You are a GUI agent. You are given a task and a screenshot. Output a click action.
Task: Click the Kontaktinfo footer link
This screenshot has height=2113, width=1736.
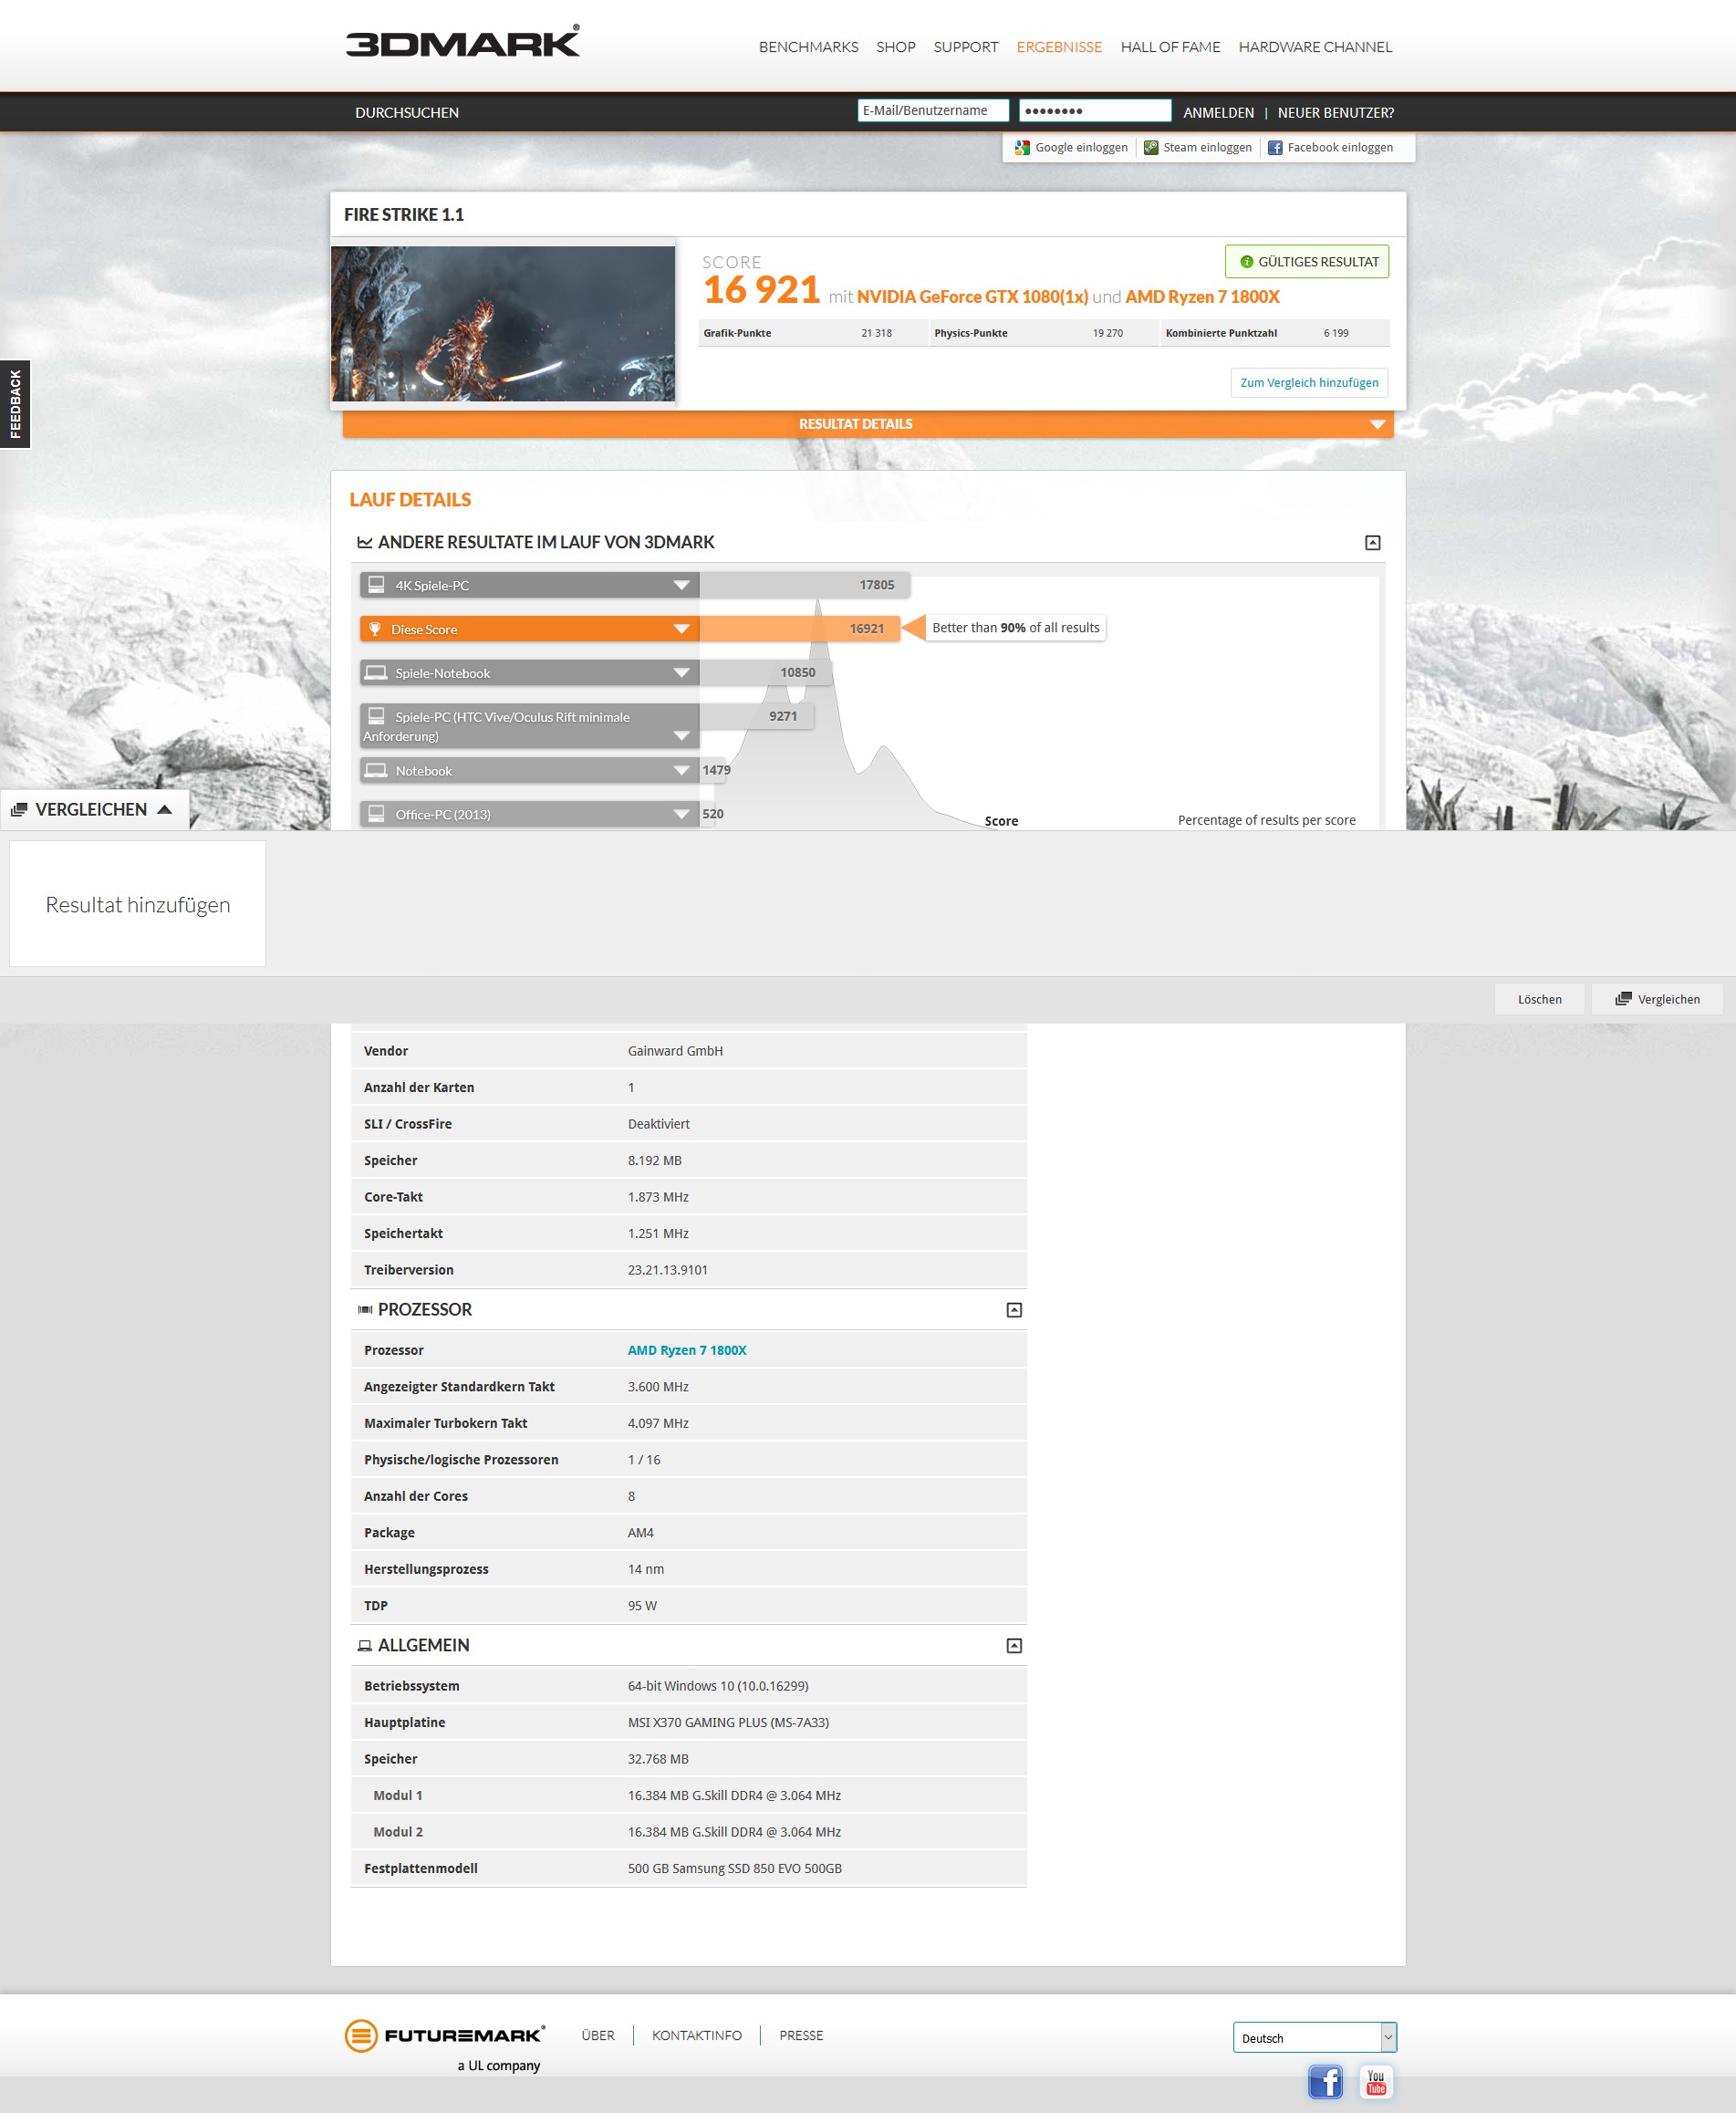click(697, 2035)
